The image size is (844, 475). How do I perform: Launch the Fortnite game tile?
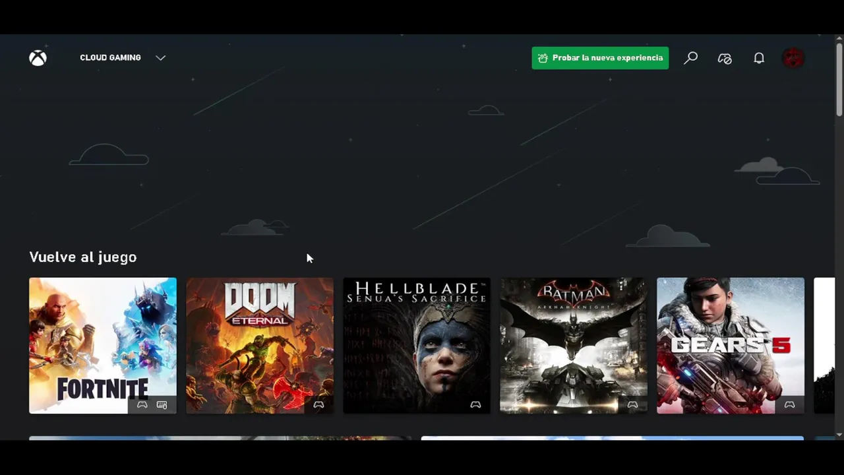103,346
